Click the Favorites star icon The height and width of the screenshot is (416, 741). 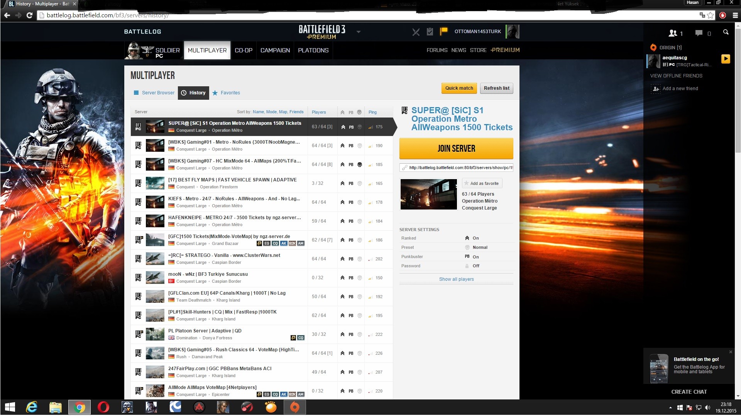tap(215, 93)
